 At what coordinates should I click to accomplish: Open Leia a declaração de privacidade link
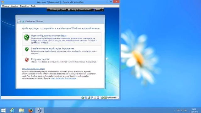63,78
